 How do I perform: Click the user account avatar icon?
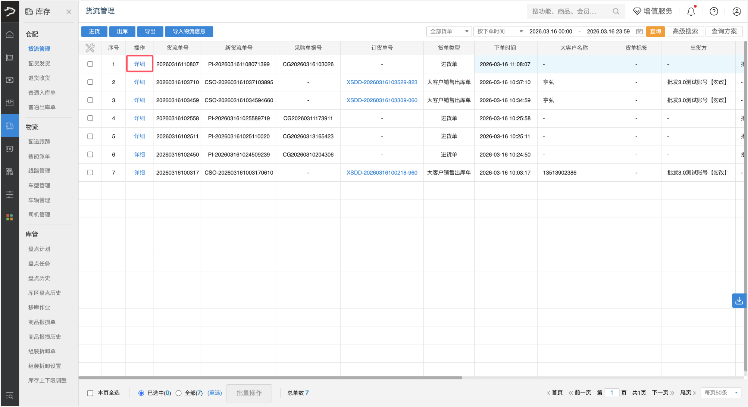(x=736, y=12)
